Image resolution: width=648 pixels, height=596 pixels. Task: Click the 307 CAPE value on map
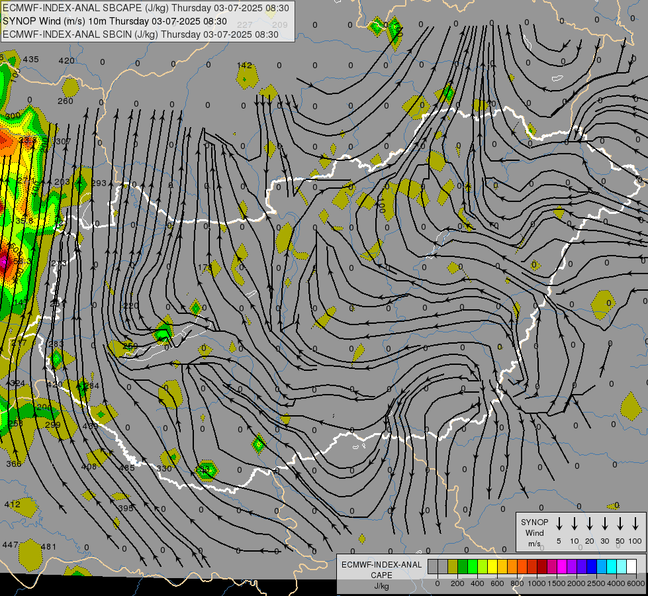pos(64,142)
